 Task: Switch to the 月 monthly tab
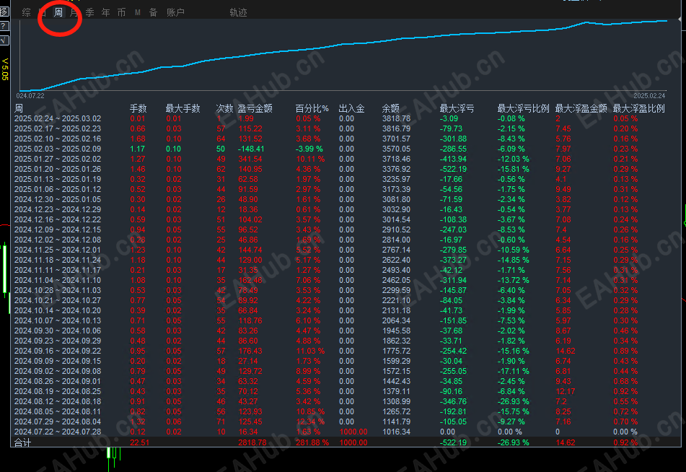click(74, 12)
